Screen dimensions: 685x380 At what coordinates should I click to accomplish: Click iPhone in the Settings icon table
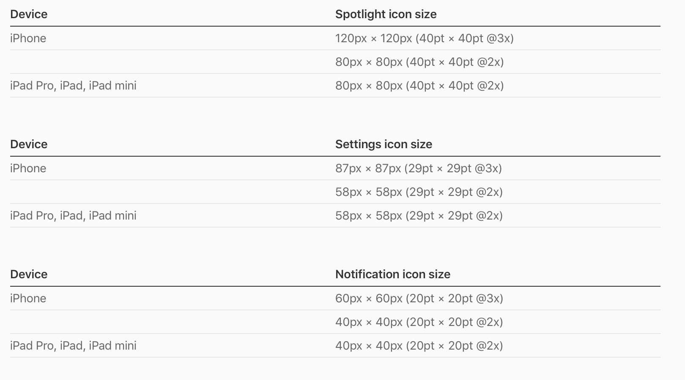point(28,168)
